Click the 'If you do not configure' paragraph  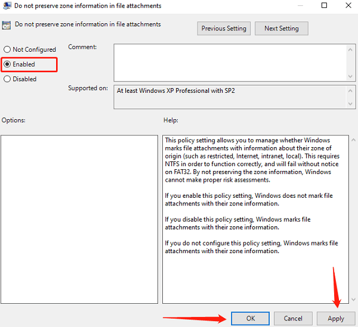point(251,247)
